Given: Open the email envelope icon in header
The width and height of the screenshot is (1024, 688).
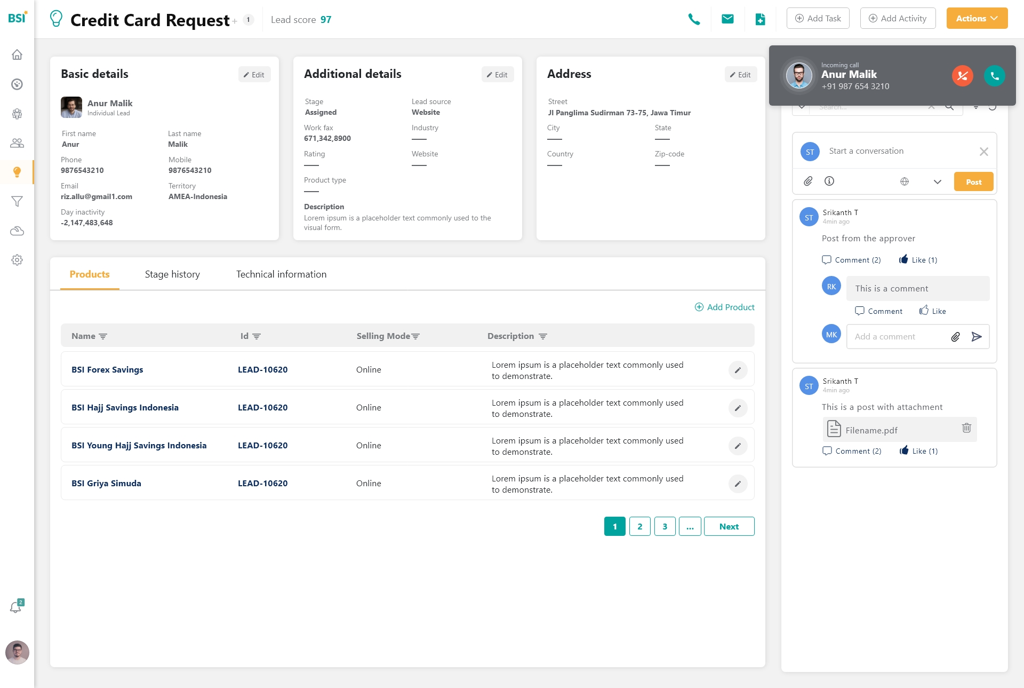Looking at the screenshot, I should click(x=727, y=19).
